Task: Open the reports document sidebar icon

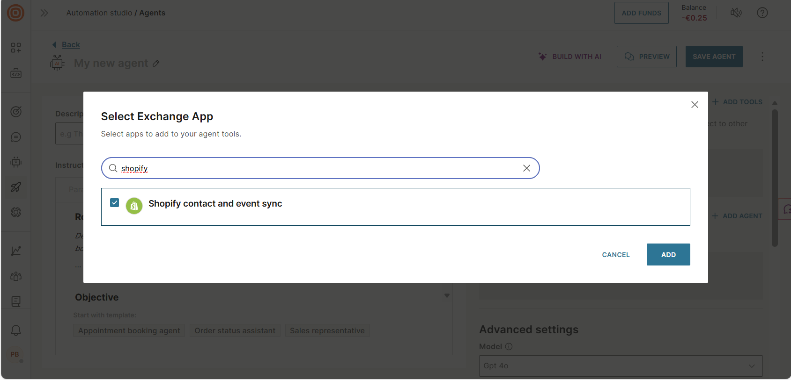Action: point(16,301)
